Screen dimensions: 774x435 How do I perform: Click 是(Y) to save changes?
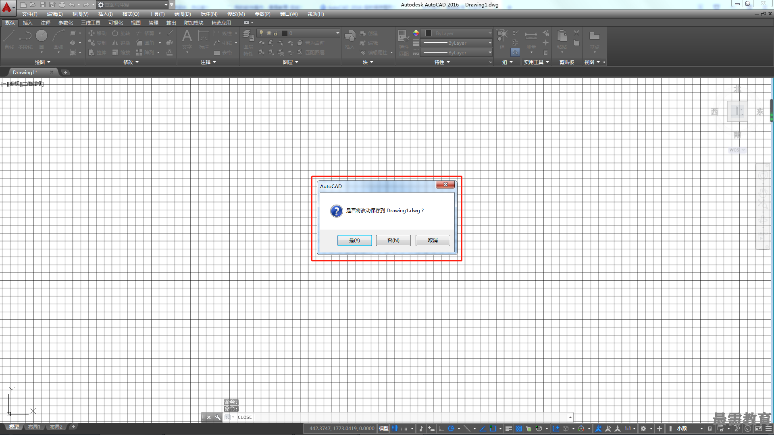pyautogui.click(x=354, y=240)
